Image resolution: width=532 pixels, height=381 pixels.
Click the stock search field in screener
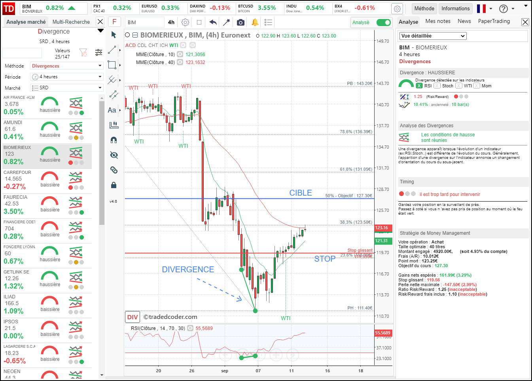[x=22, y=53]
